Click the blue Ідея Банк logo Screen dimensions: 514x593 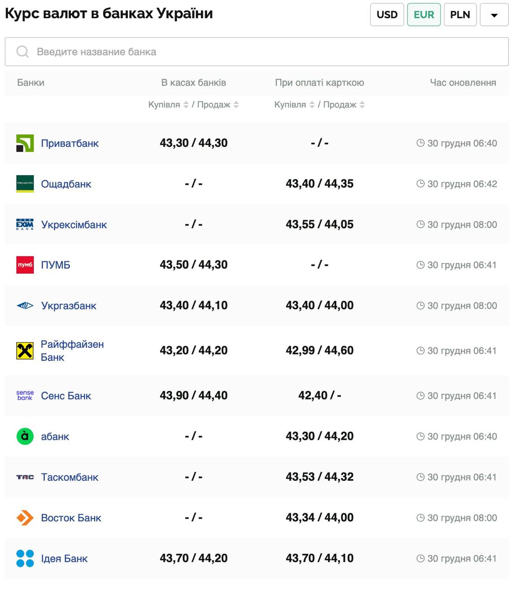pos(25,558)
